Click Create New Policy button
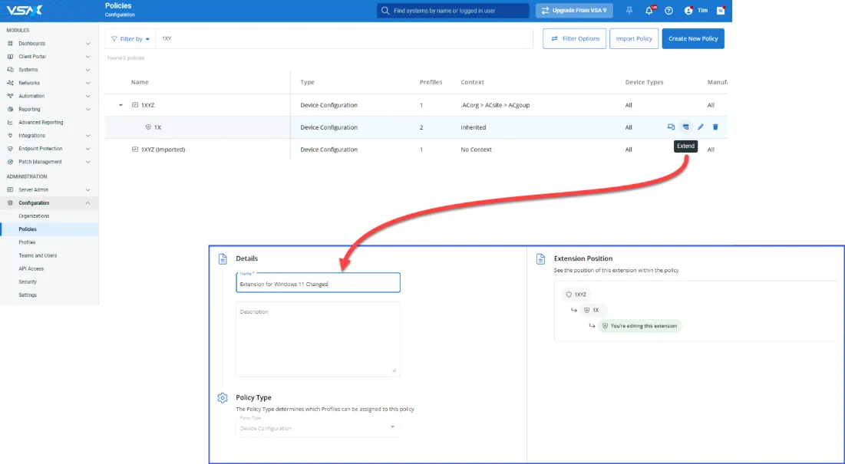 point(692,39)
